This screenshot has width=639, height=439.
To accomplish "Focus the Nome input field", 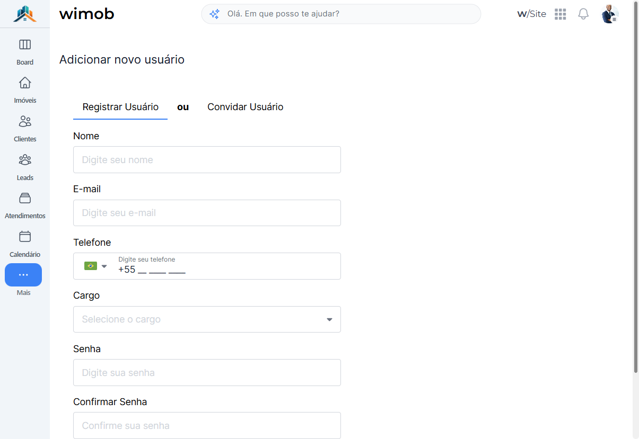I will (207, 159).
